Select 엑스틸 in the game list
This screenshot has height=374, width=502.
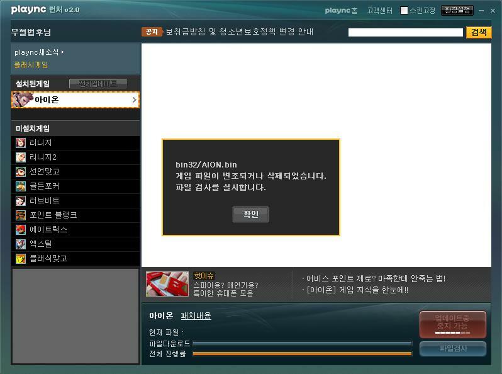(75, 244)
